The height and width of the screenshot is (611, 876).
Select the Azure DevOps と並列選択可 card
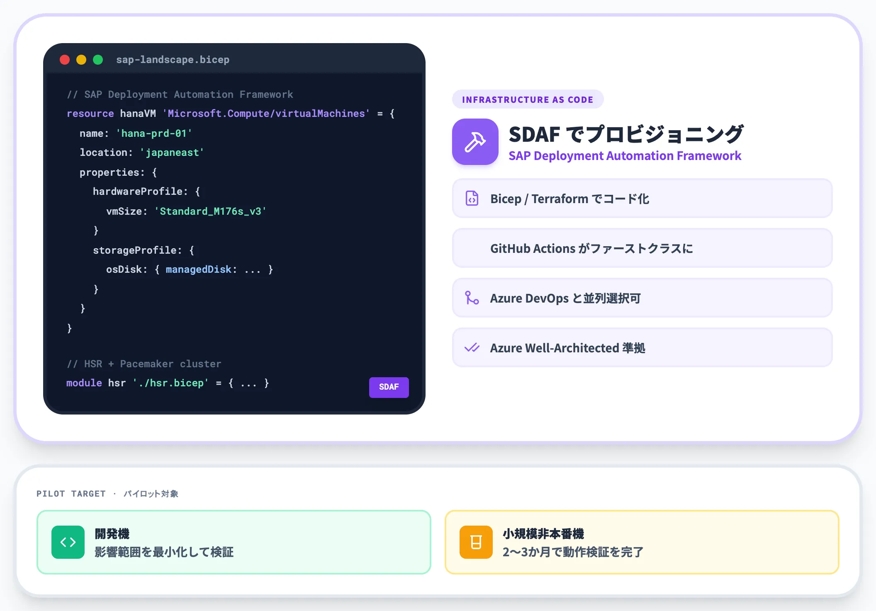pos(642,298)
